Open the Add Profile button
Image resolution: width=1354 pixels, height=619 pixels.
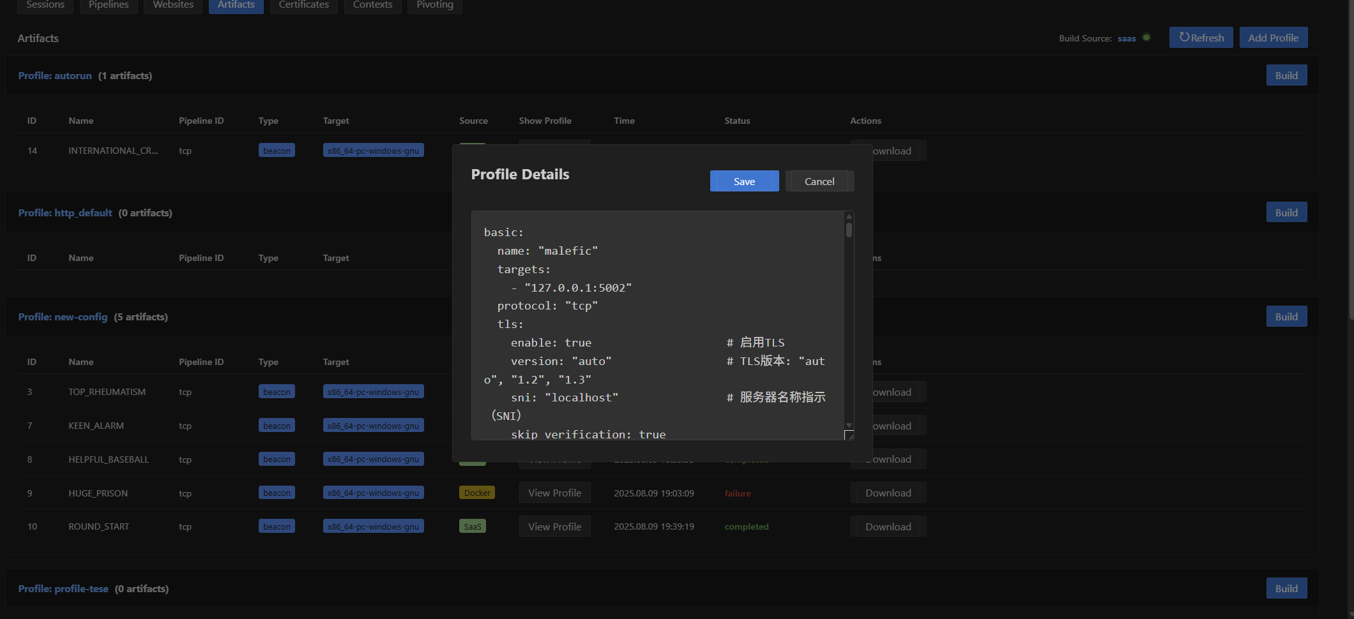[1273, 38]
